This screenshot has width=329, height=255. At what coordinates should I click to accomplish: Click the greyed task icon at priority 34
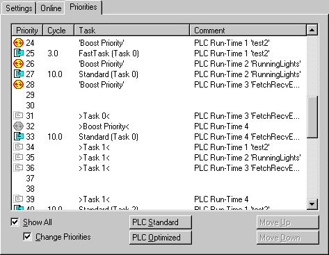19,147
